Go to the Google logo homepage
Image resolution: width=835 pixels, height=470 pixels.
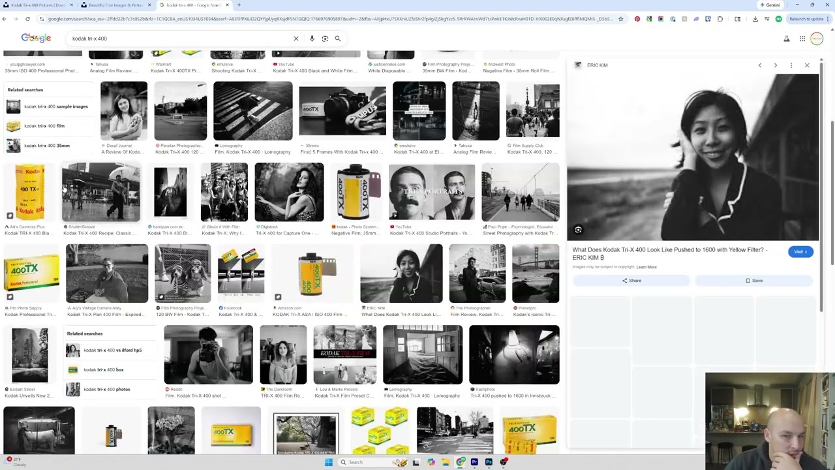36,38
